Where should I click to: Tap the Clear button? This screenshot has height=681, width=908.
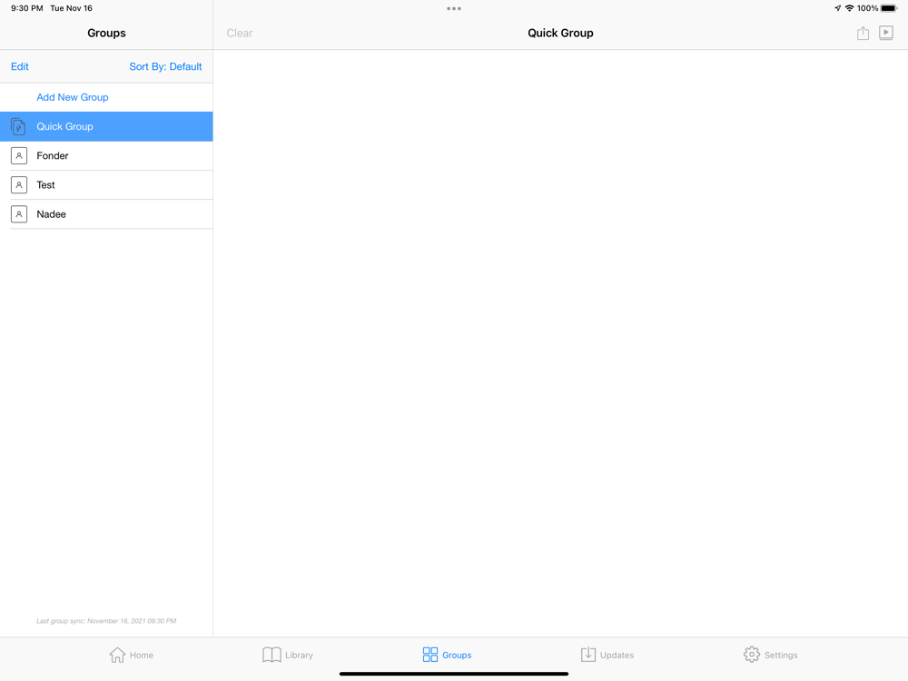[x=239, y=33]
